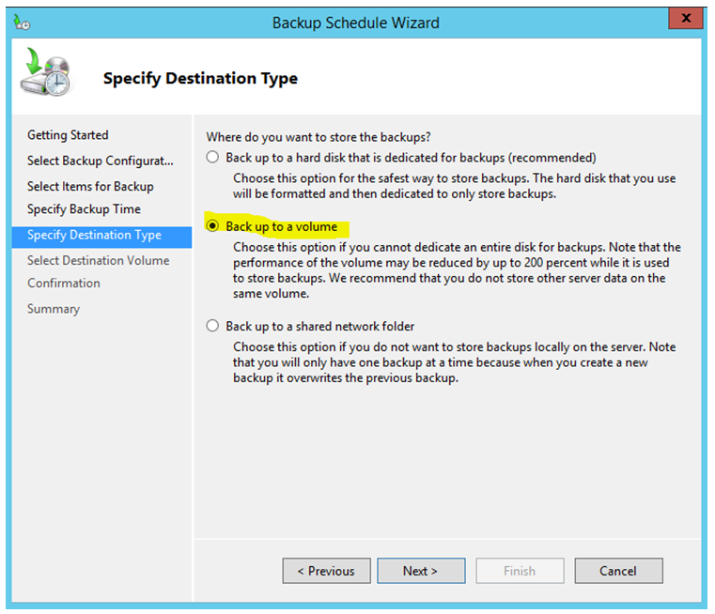Open Select Items for Backup step

[90, 186]
